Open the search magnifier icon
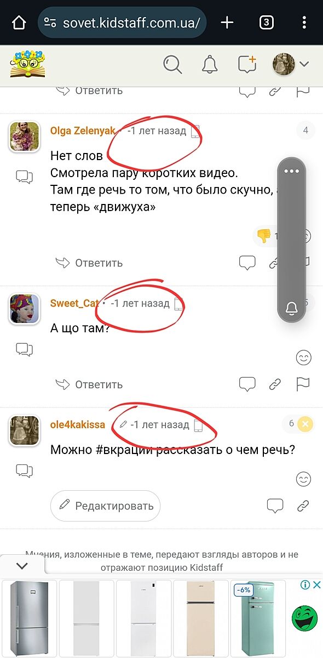Viewport: 323px width, 658px height. (172, 64)
